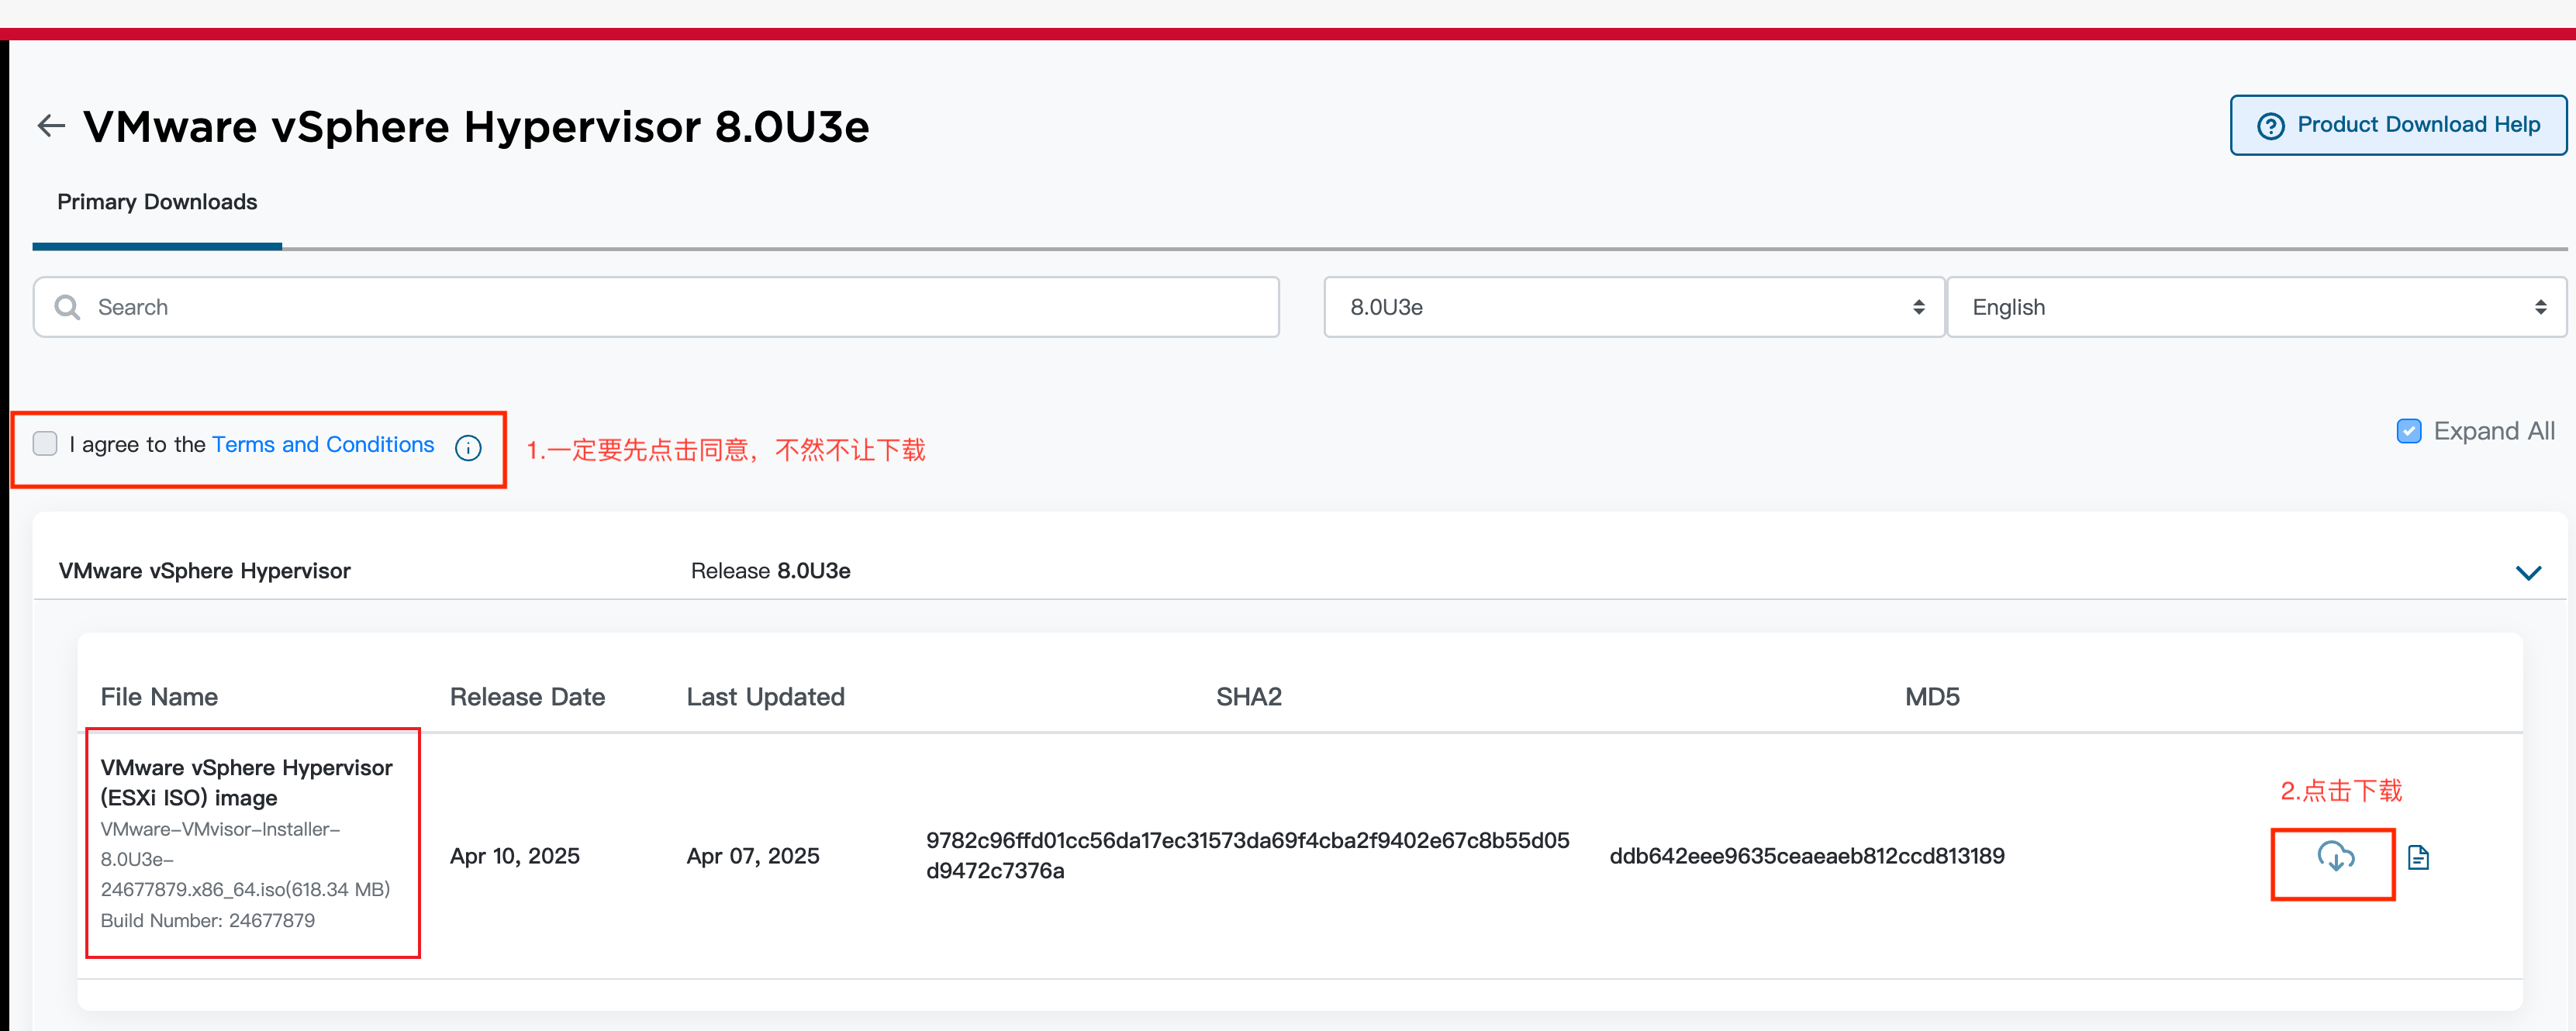Open the 8.0U3e version dropdown
Image resolution: width=2576 pixels, height=1031 pixels.
(x=1634, y=307)
